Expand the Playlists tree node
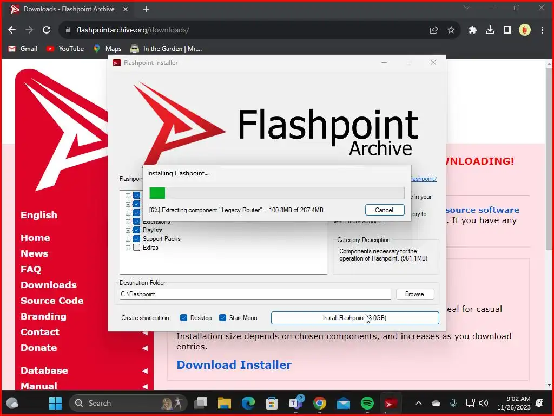 pyautogui.click(x=128, y=230)
